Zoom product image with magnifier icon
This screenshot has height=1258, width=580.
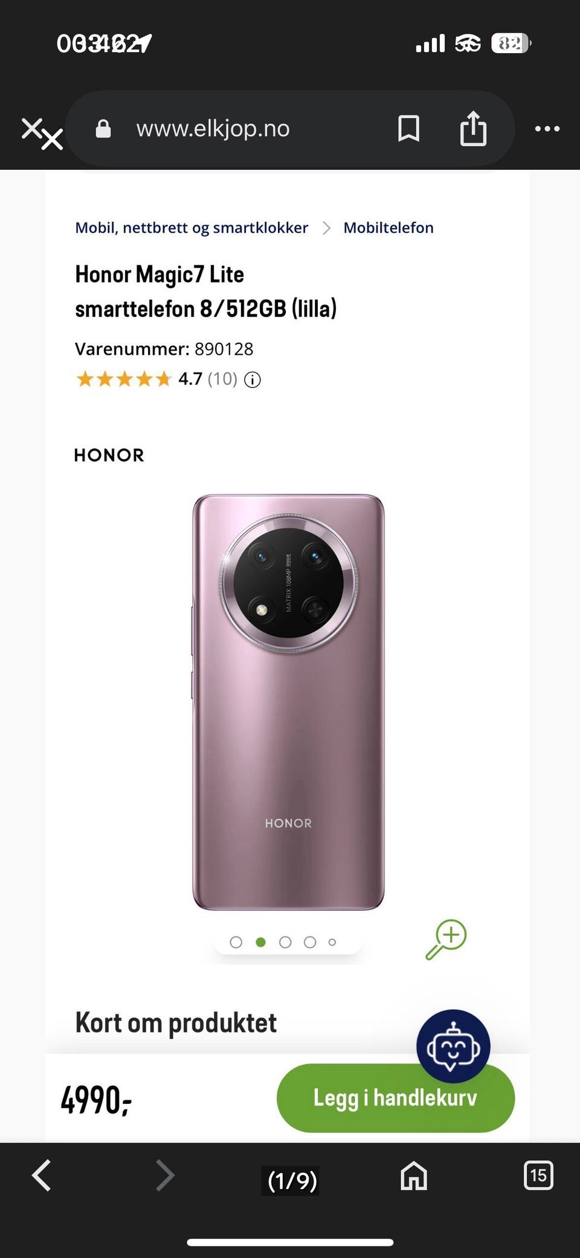click(446, 939)
